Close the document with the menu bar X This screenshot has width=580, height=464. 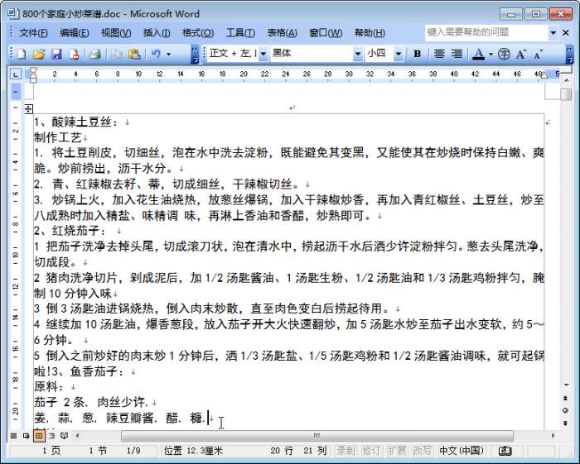click(566, 33)
